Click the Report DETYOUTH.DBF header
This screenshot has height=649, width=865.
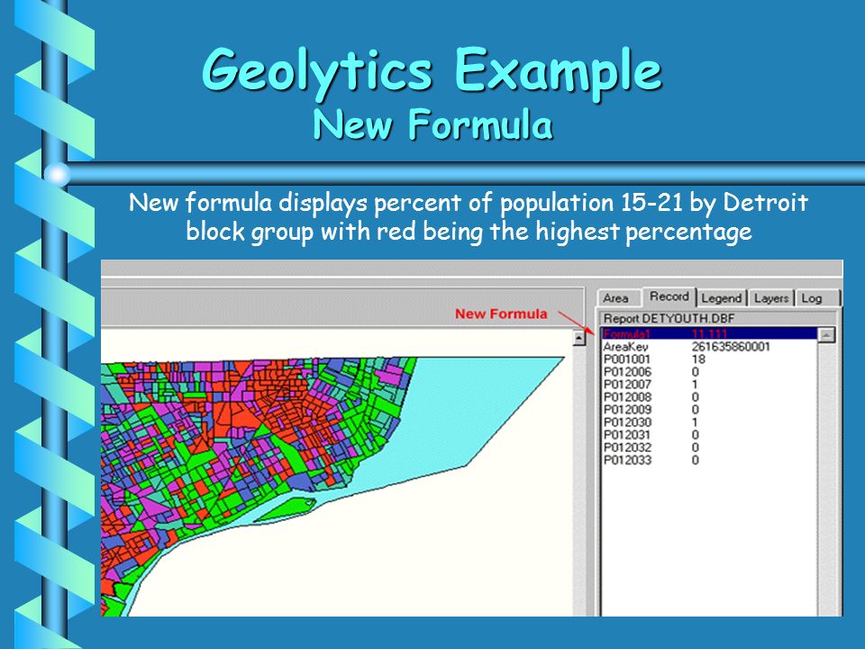coord(719,318)
